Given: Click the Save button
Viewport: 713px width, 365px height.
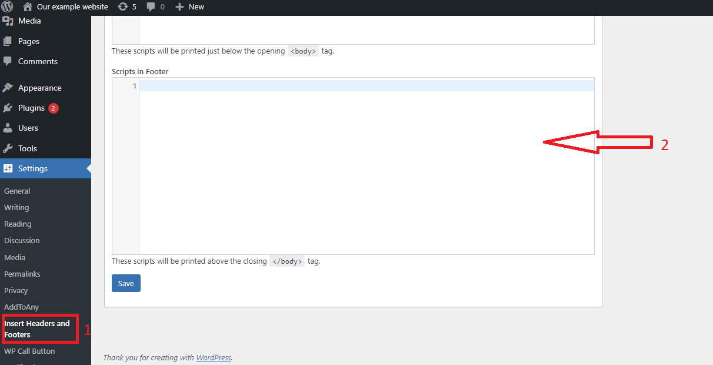Looking at the screenshot, I should click(126, 283).
